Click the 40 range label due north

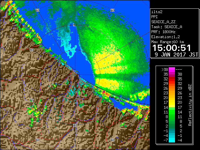pyautogui.click(x=75, y=25)
